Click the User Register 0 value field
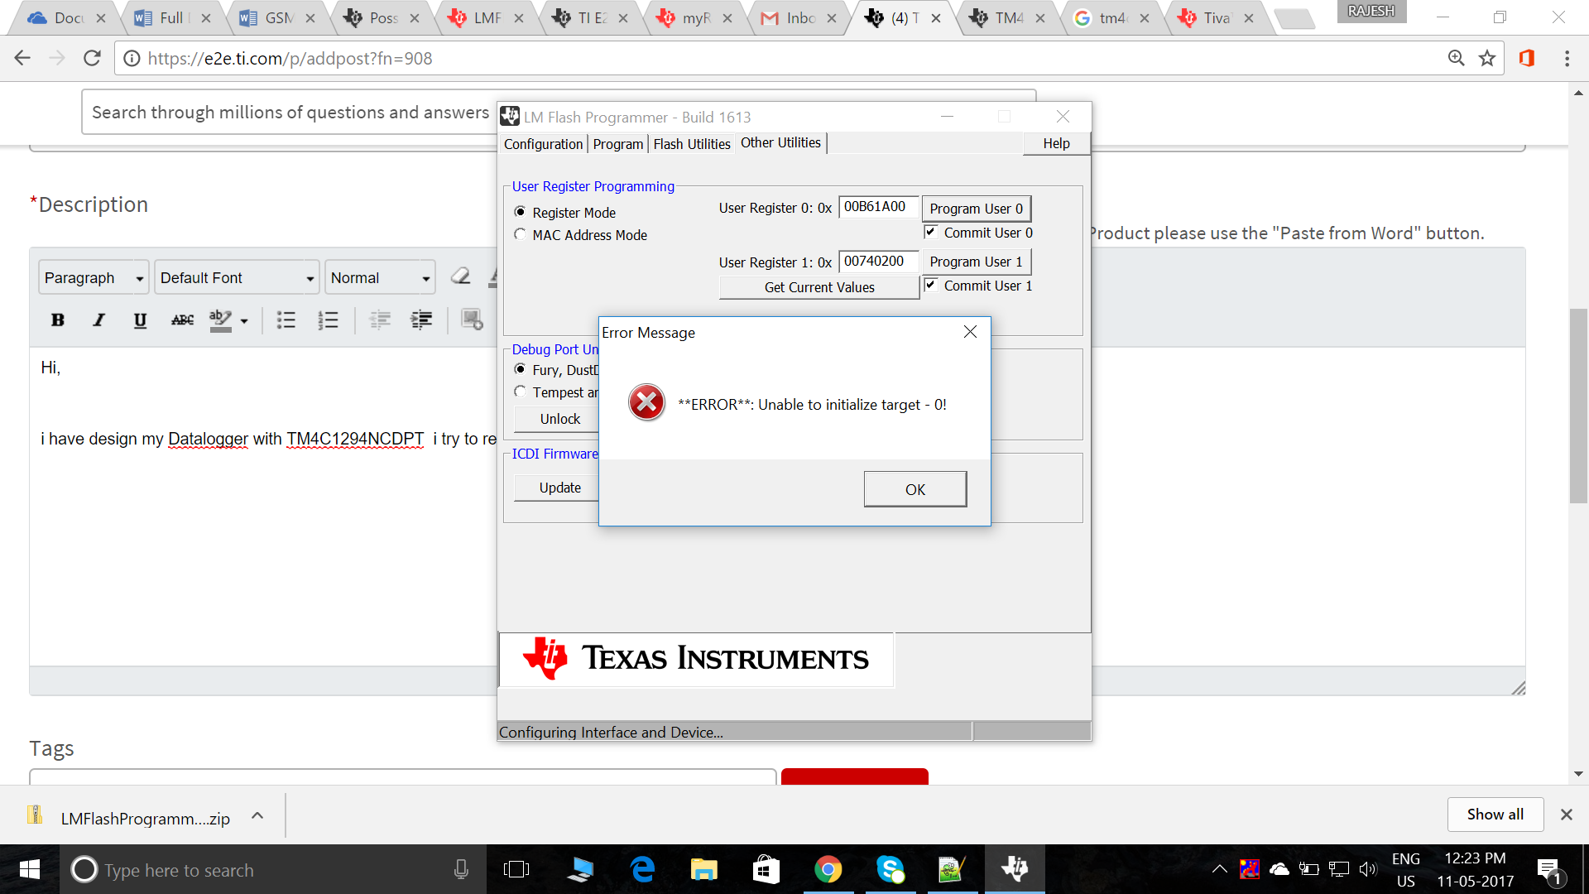This screenshot has height=894, width=1589. (x=877, y=207)
